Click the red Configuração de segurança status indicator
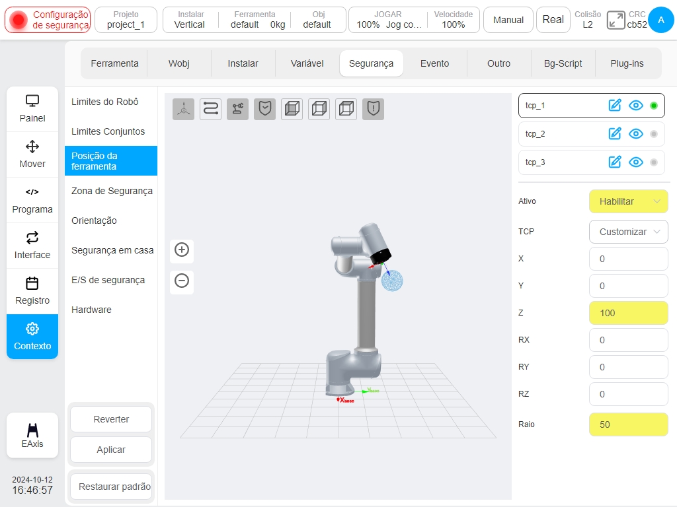This screenshot has height=507, width=677. [x=48, y=20]
